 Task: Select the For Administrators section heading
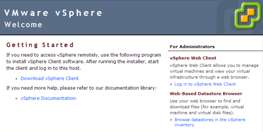pos(192,47)
